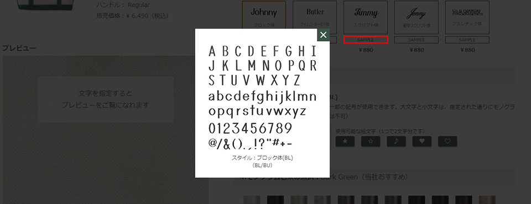Select the Jimmy script font style
Image resolution: width=531 pixels, height=204 pixels.
[x=366, y=17]
